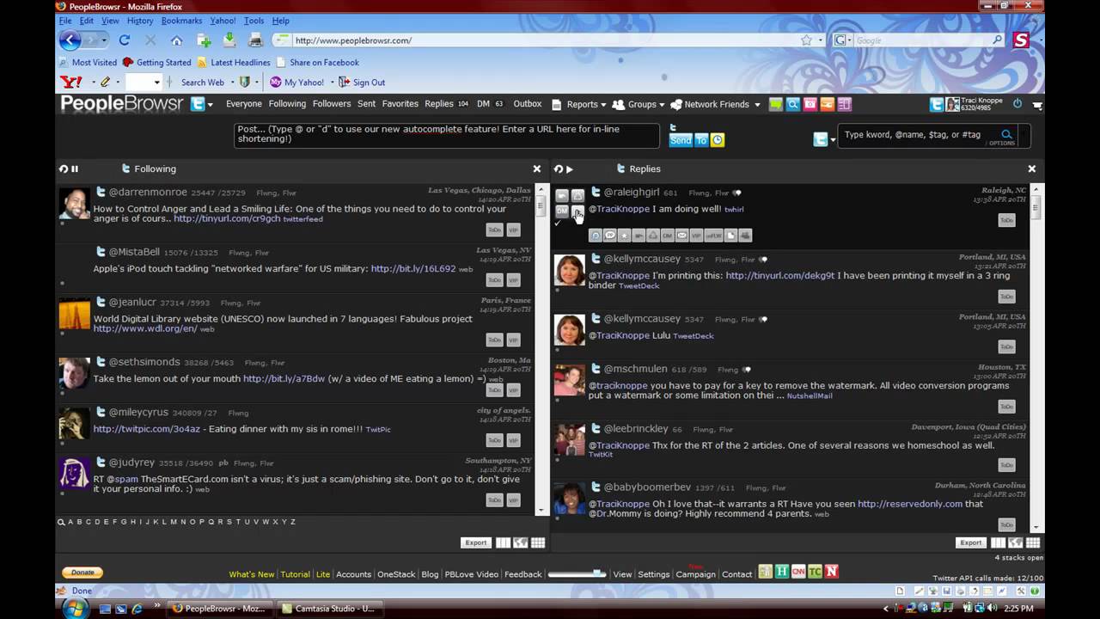Viewport: 1100px width, 619px height.
Task: Click VIP toggle on darrenmonroe tweet
Action: click(513, 230)
